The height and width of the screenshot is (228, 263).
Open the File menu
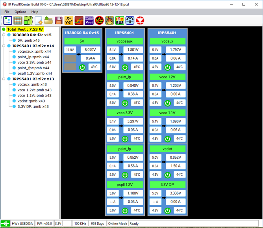pyautogui.click(x=7, y=12)
